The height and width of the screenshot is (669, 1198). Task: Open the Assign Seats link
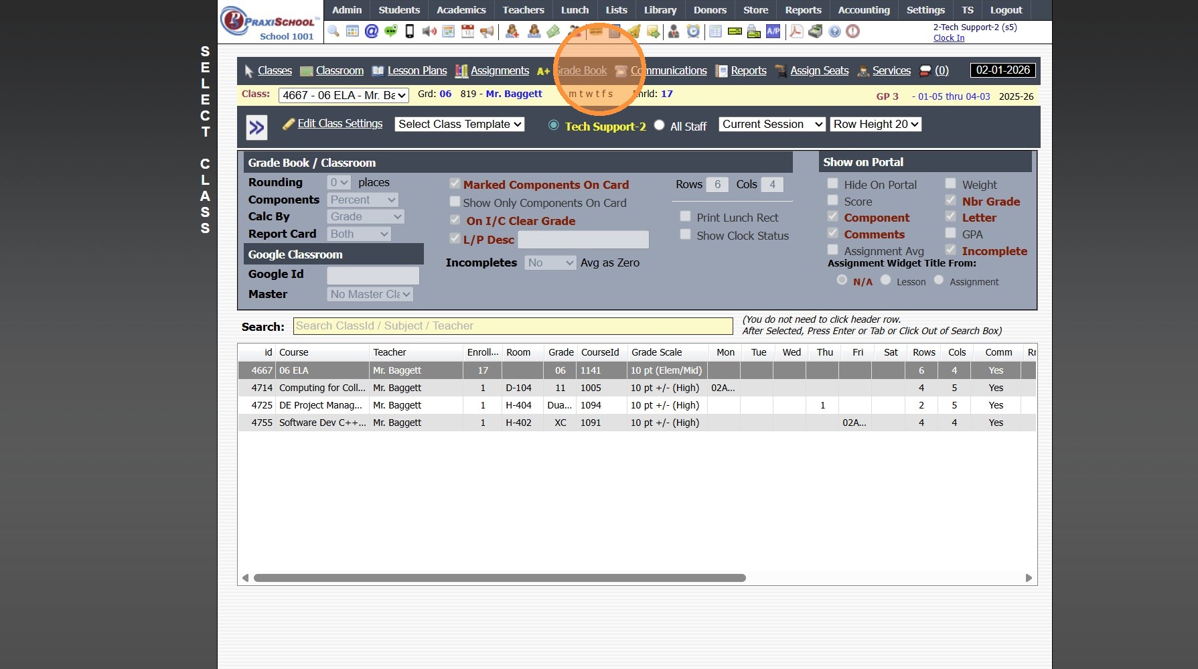tap(820, 71)
